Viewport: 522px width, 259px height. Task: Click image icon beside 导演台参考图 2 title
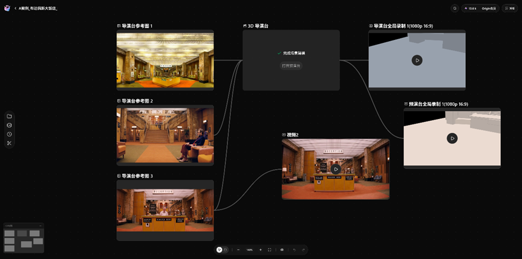[x=119, y=101]
